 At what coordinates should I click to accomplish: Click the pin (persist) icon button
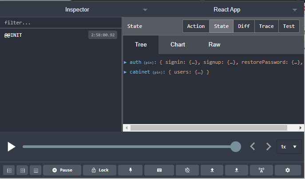[x=131, y=170]
